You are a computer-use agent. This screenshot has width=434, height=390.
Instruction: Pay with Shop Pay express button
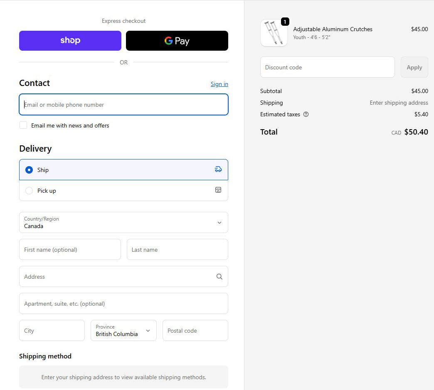coord(70,41)
